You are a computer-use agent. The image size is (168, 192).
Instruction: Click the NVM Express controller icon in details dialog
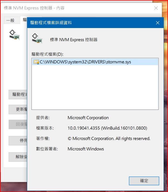(x=37, y=38)
